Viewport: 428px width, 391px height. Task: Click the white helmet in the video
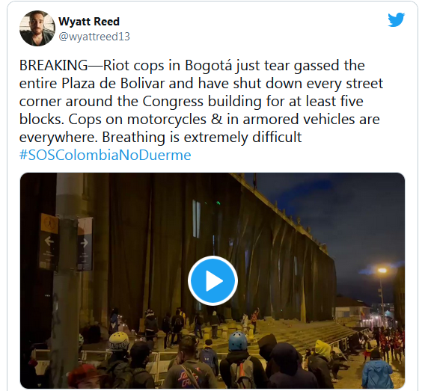[119, 341]
